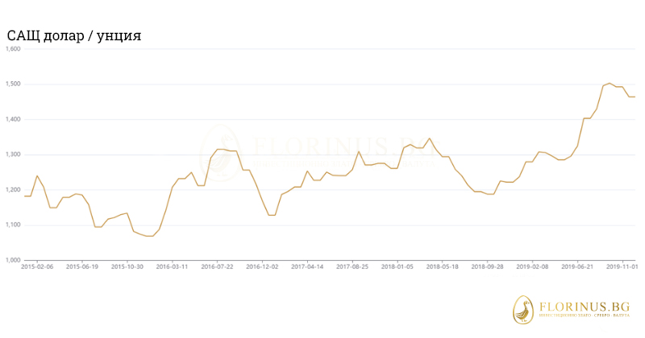
Task: Select the 2015-10-30 date on x-axis
Action: pos(127,266)
